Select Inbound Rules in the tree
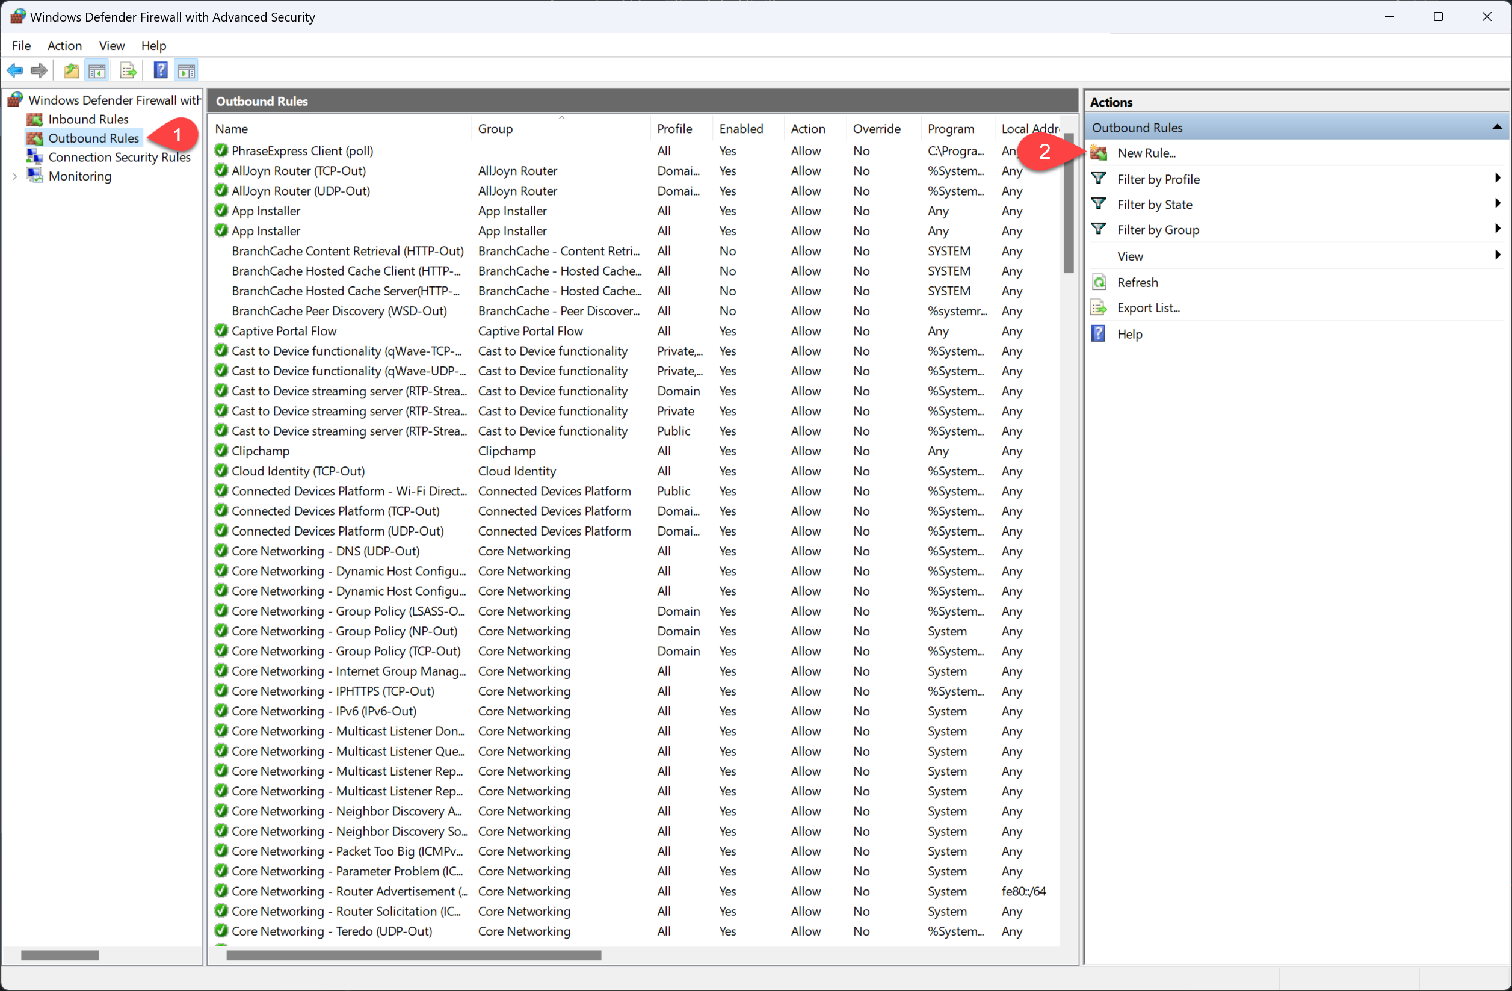The image size is (1512, 991). coord(88,119)
